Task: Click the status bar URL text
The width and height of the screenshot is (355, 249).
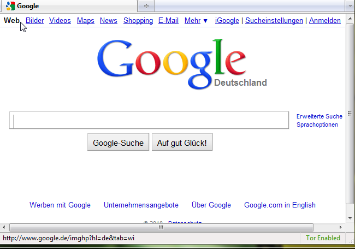Action: pyautogui.click(x=69, y=238)
